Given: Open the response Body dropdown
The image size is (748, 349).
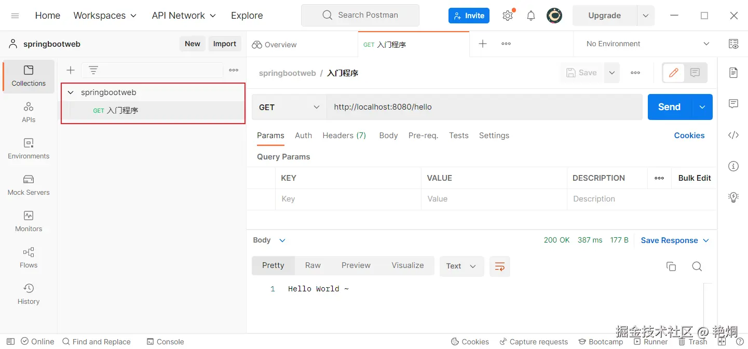Looking at the screenshot, I should point(269,240).
